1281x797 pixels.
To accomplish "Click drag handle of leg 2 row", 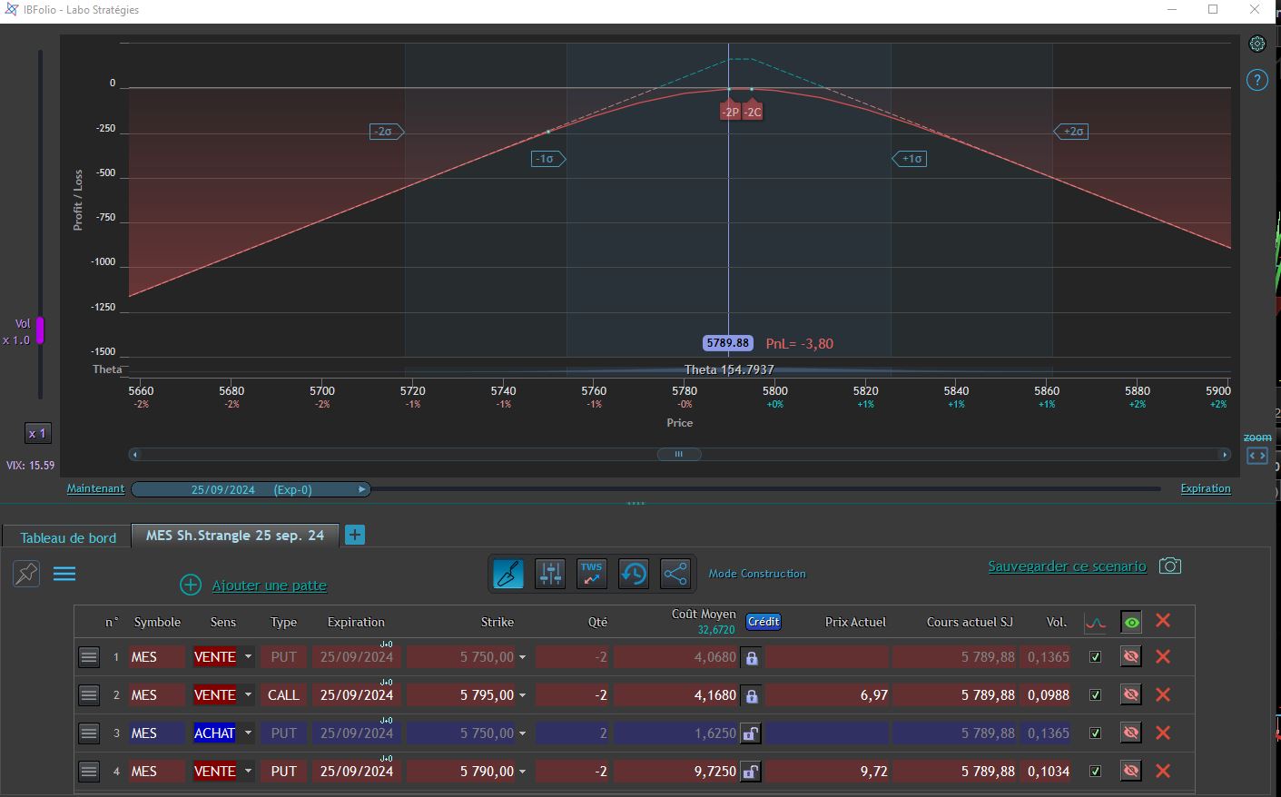I will (x=89, y=695).
